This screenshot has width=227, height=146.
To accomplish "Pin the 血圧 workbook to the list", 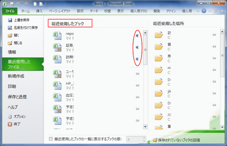I will point(137,97).
